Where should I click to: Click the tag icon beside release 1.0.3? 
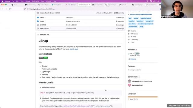pyautogui.click(x=129, y=53)
